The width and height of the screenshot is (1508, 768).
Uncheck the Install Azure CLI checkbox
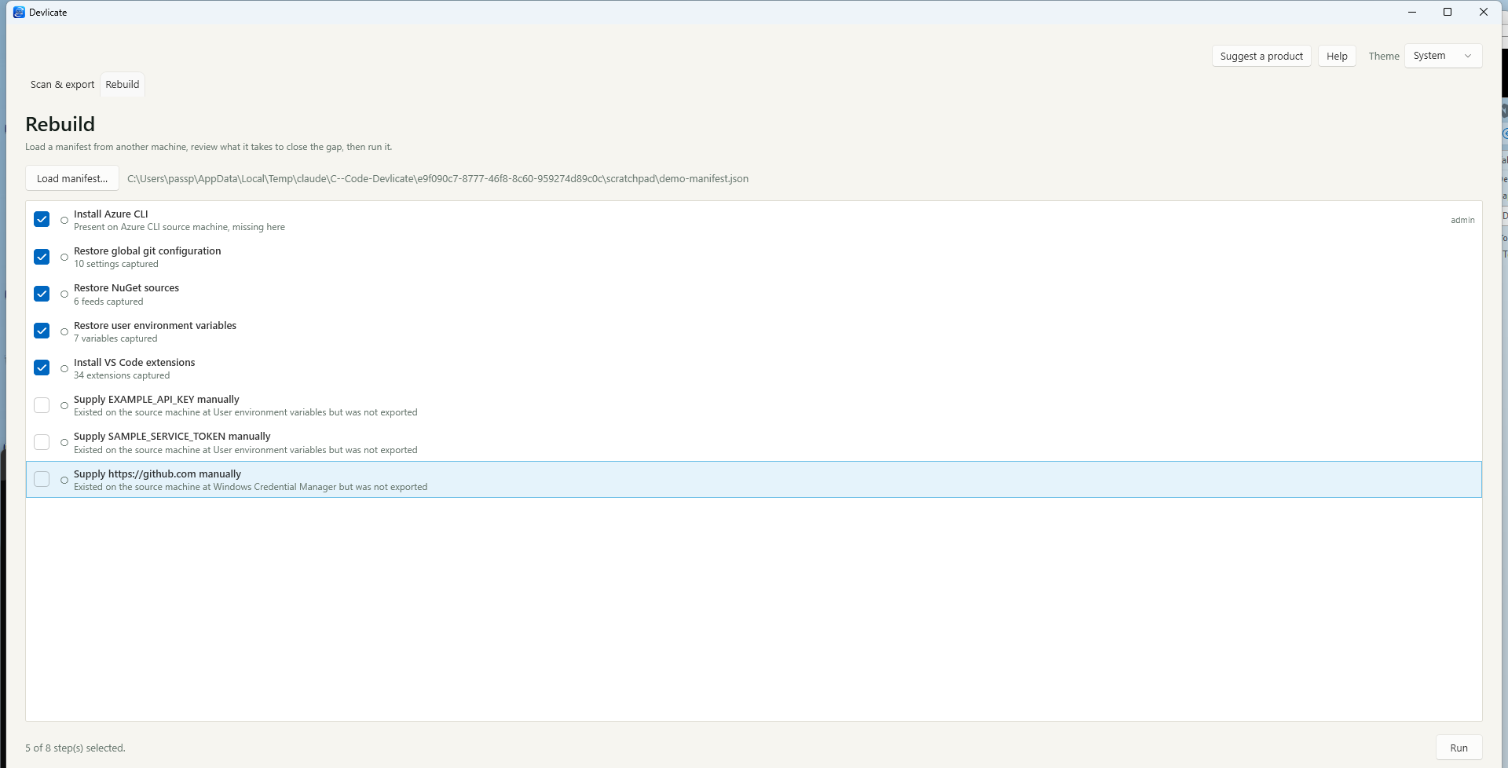(42, 219)
